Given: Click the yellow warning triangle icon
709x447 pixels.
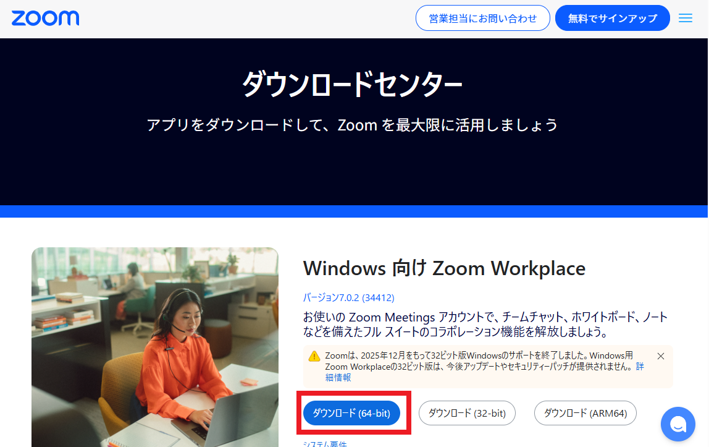Looking at the screenshot, I should 314,356.
